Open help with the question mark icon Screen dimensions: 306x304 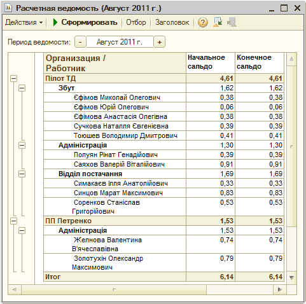click(x=202, y=22)
